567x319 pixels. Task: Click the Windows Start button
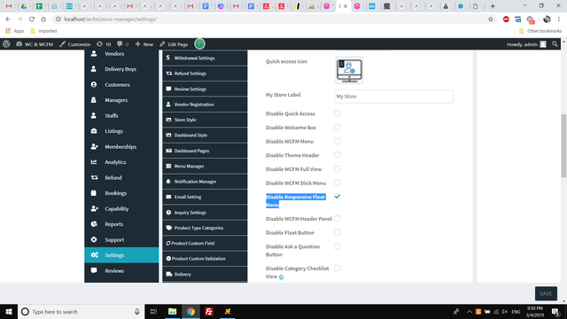9,311
